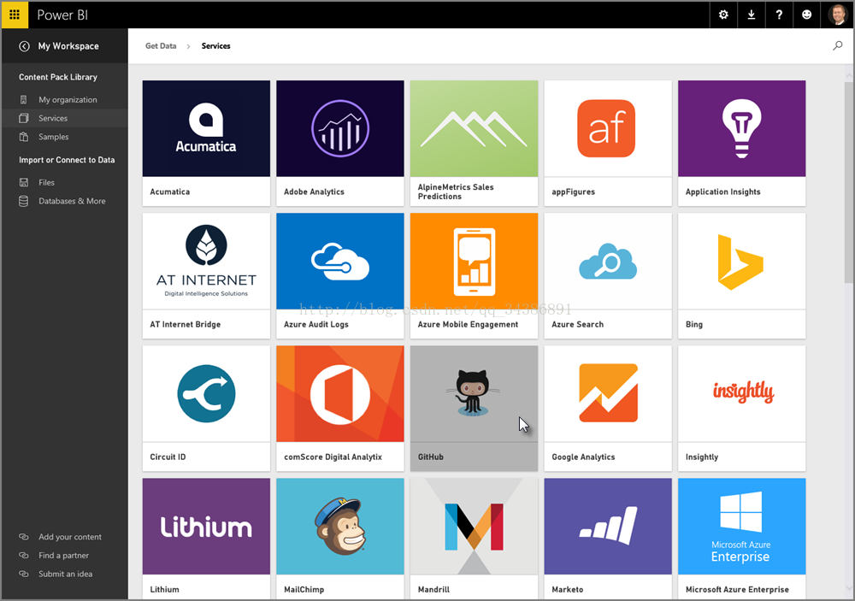Screen dimensions: 855x601
Task: Click the Azure Mobile Engagement caption
Action: [468, 325]
